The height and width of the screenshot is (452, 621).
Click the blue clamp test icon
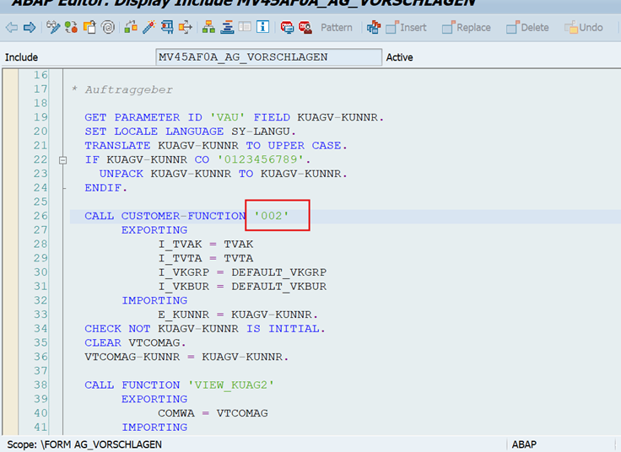click(167, 27)
